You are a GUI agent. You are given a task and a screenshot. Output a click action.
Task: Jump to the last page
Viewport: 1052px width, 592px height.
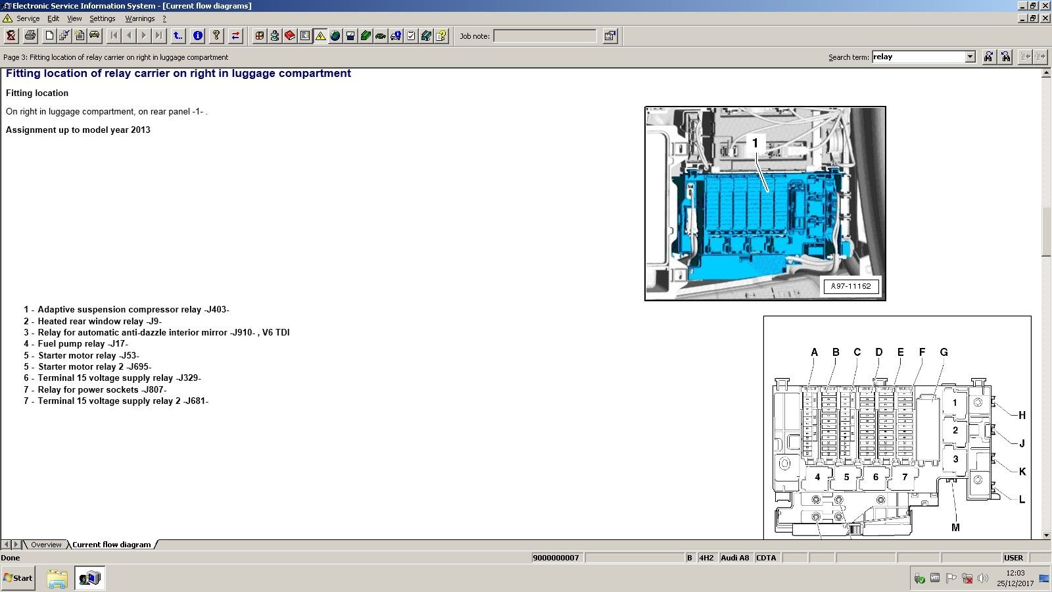point(158,36)
